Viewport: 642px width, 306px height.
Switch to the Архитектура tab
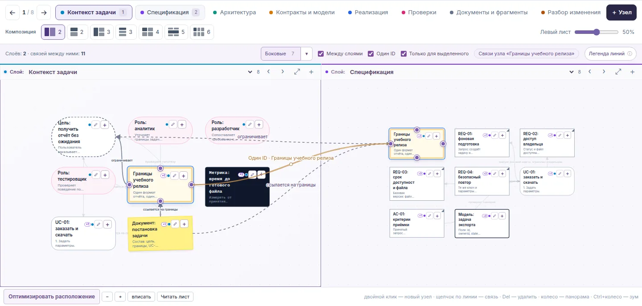click(x=235, y=12)
